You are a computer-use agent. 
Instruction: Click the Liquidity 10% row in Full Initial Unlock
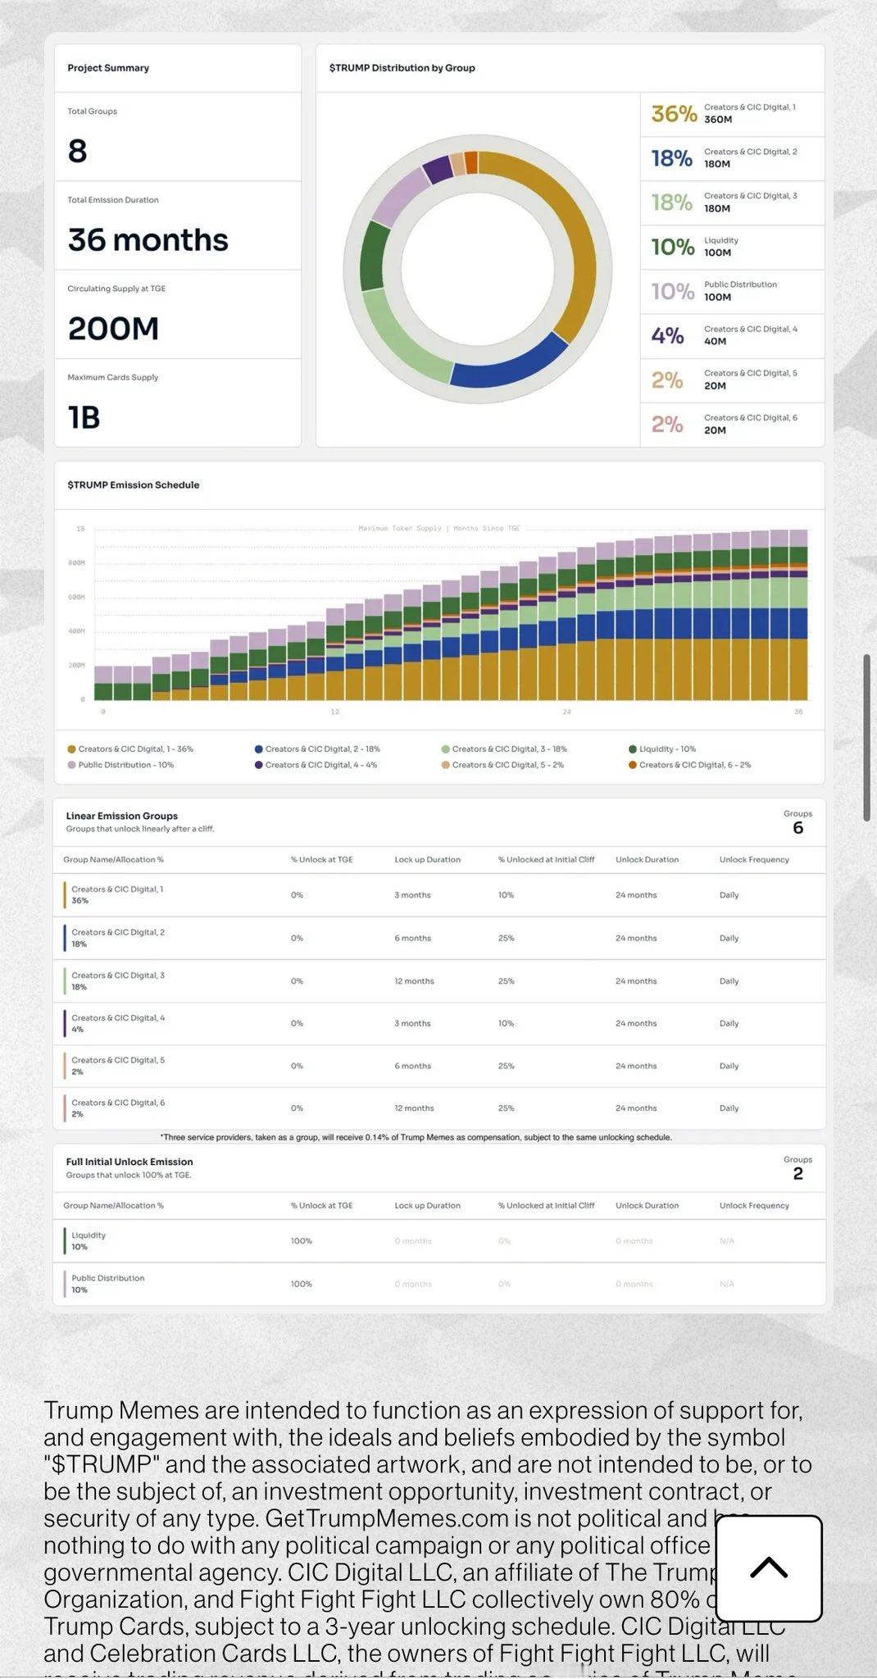click(439, 1241)
